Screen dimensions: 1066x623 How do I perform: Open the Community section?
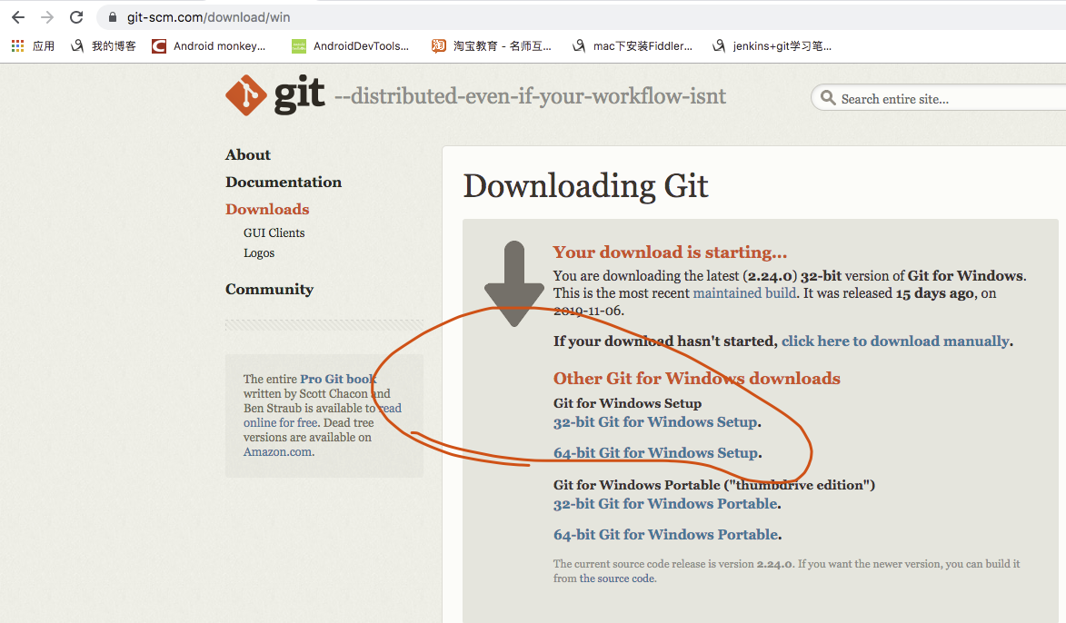[x=269, y=290]
